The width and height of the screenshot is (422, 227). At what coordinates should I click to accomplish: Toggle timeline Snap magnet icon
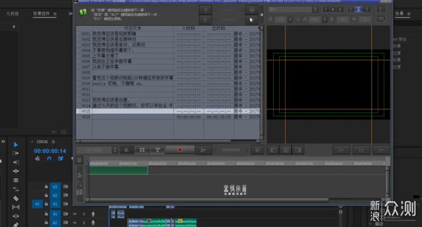point(49,159)
